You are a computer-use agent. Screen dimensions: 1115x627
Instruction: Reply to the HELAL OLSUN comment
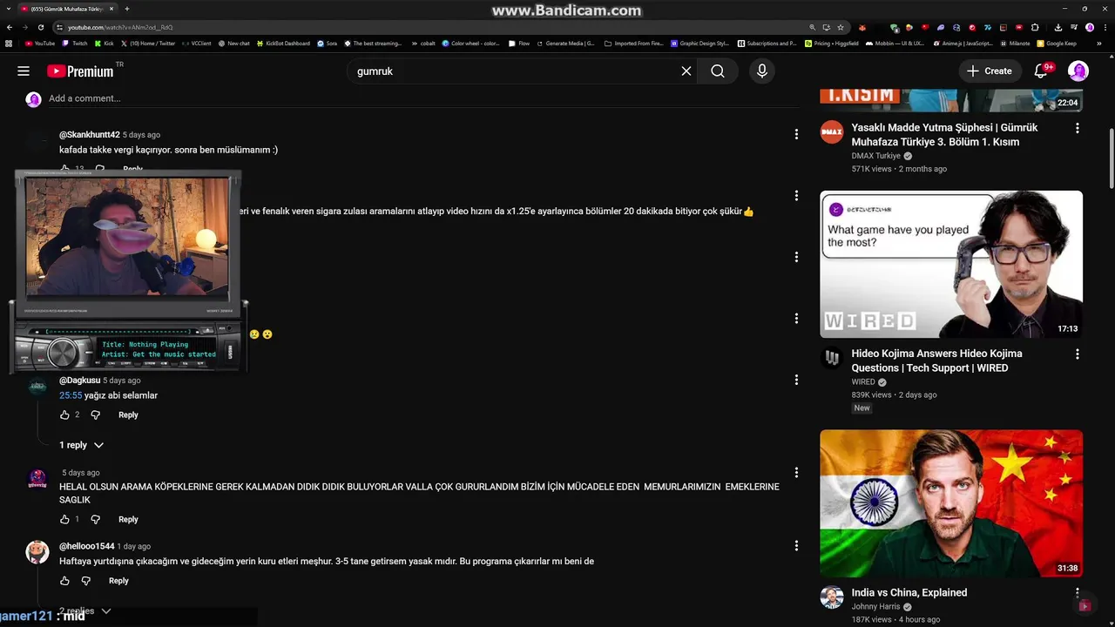[x=128, y=519]
